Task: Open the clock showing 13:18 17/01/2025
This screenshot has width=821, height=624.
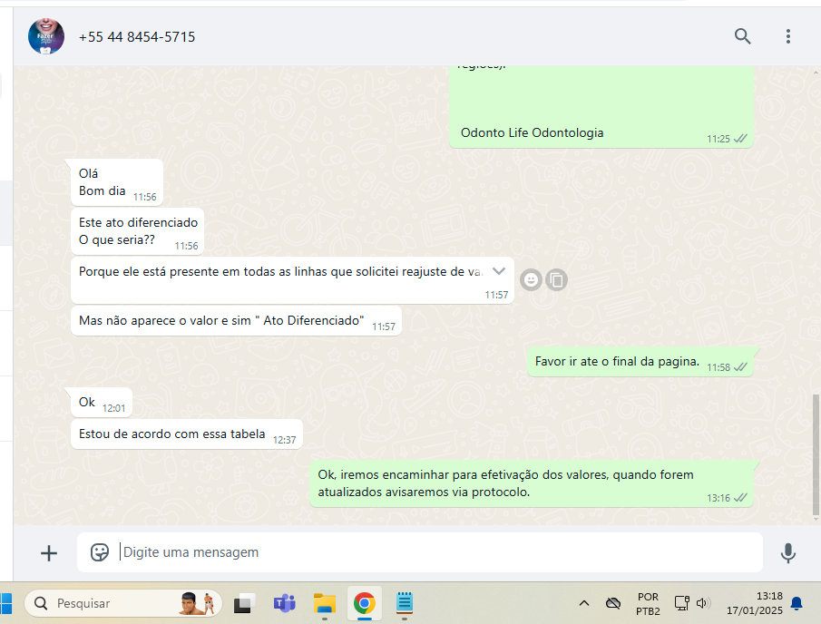Action: click(x=755, y=603)
